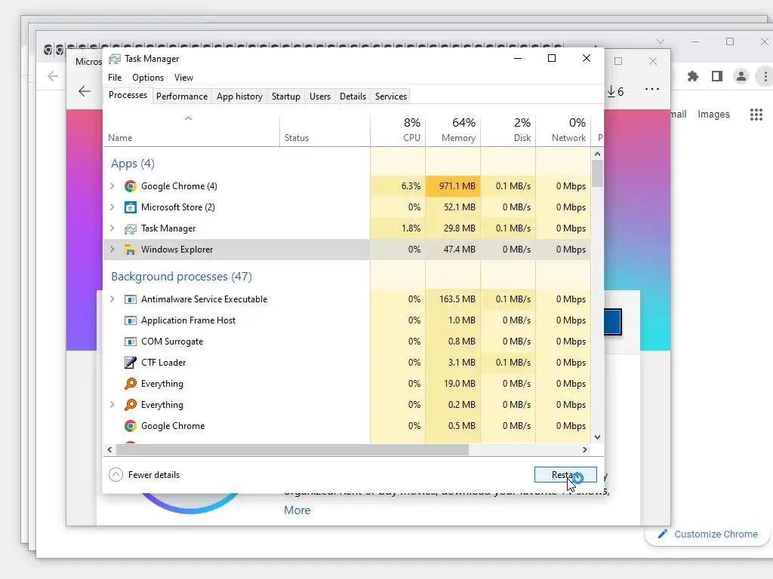This screenshot has height=579, width=773.
Task: Open the File menu
Action: [x=115, y=78]
